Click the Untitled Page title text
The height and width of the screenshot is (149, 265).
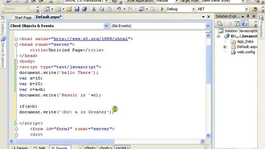(65, 50)
